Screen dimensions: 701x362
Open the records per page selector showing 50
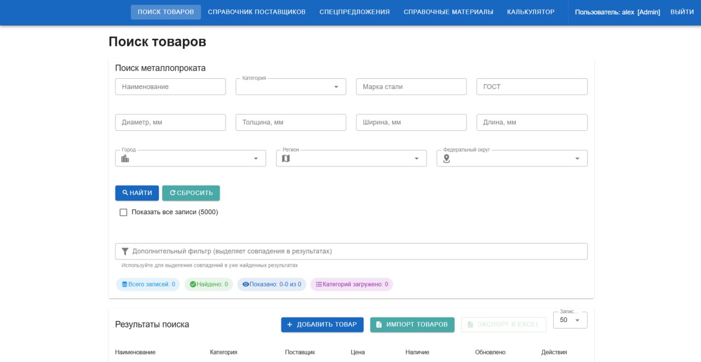coord(570,320)
